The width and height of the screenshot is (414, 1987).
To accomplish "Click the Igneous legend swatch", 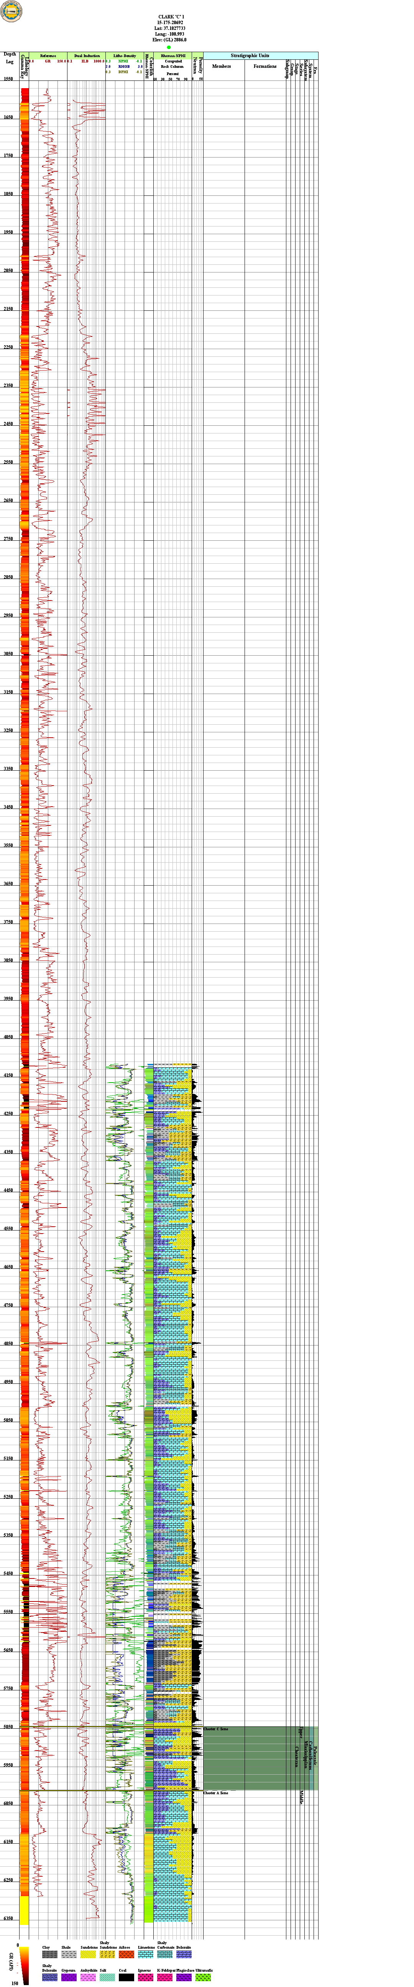I will tap(146, 1977).
